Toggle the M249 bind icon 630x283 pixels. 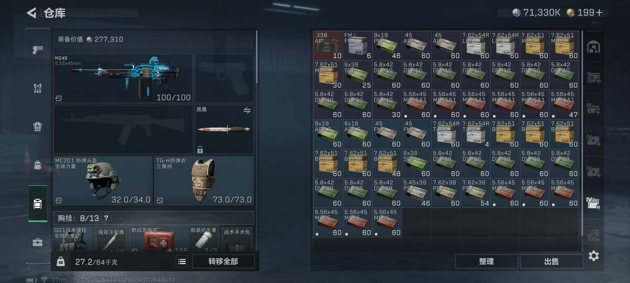[x=59, y=98]
